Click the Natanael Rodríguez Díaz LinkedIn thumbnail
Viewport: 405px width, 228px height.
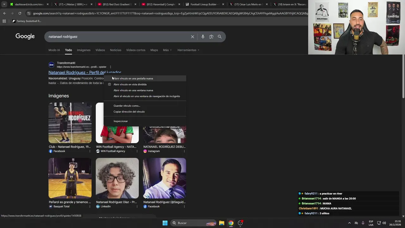click(x=117, y=178)
